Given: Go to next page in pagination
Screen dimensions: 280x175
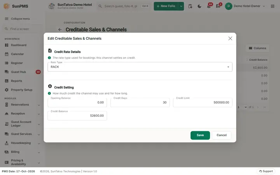Looking at the screenshot, I should (x=258, y=107).
